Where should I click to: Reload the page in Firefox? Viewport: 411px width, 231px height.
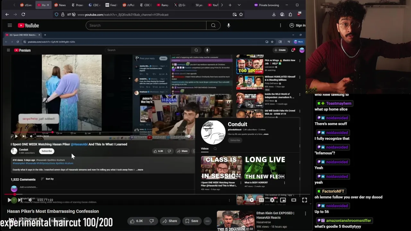(23, 14)
